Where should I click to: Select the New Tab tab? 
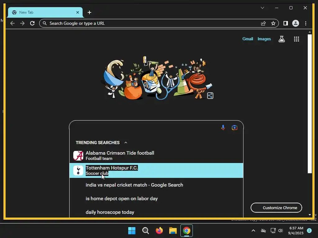pos(45,12)
